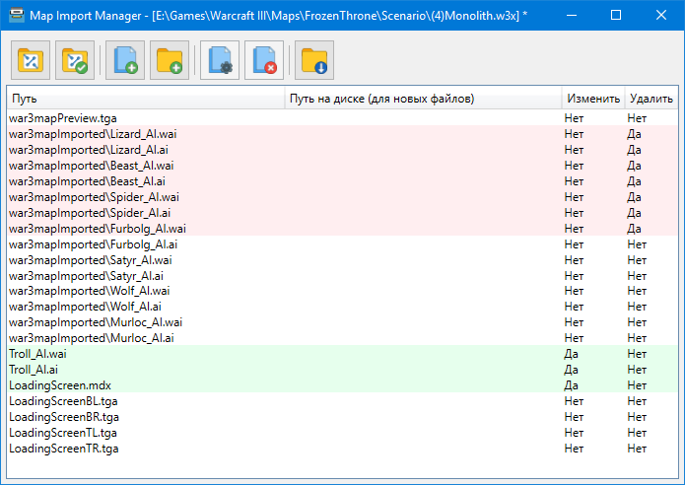Click Удалить value Нет for Wolf_AI.ai

pyautogui.click(x=637, y=307)
